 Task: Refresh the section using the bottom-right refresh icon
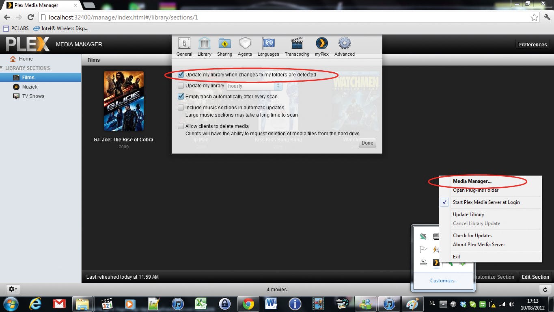[545, 289]
